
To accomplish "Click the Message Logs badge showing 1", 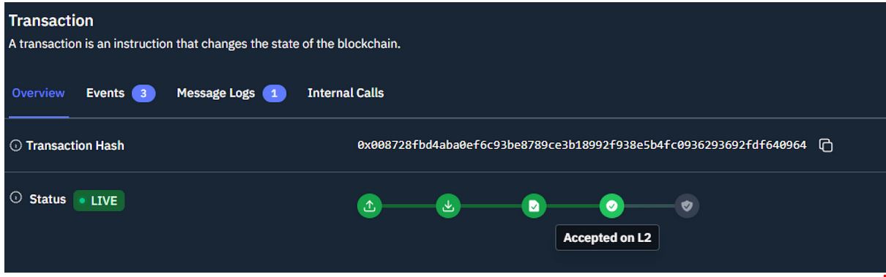I will pyautogui.click(x=275, y=94).
